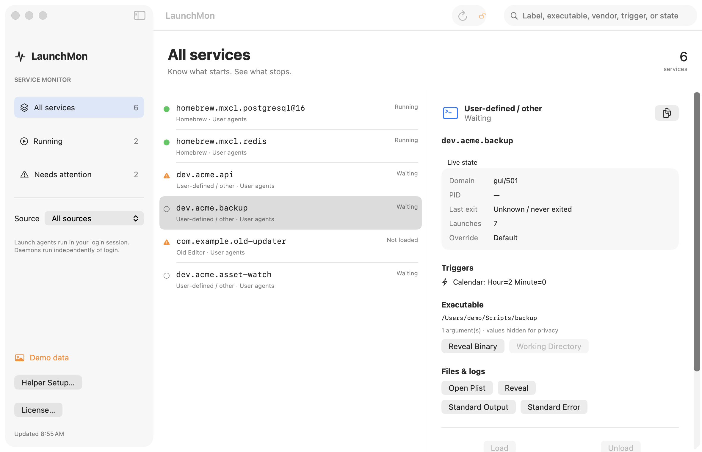Click warning triangle beside com.example.old-updater
Image resolution: width=702 pixels, height=452 pixels.
click(x=167, y=242)
